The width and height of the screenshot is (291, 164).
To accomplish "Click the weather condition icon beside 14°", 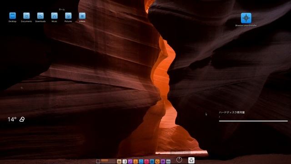I will 22,119.
